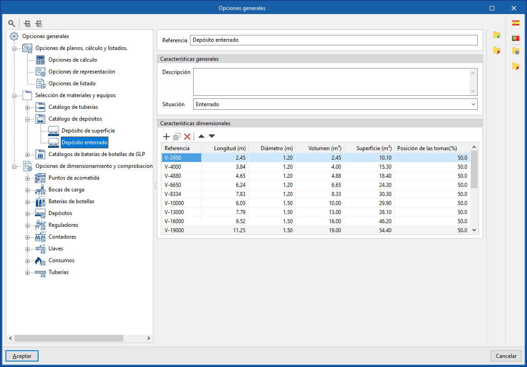The width and height of the screenshot is (527, 367).
Task: Expand the Catálogo de tuberías node
Action: (27, 108)
